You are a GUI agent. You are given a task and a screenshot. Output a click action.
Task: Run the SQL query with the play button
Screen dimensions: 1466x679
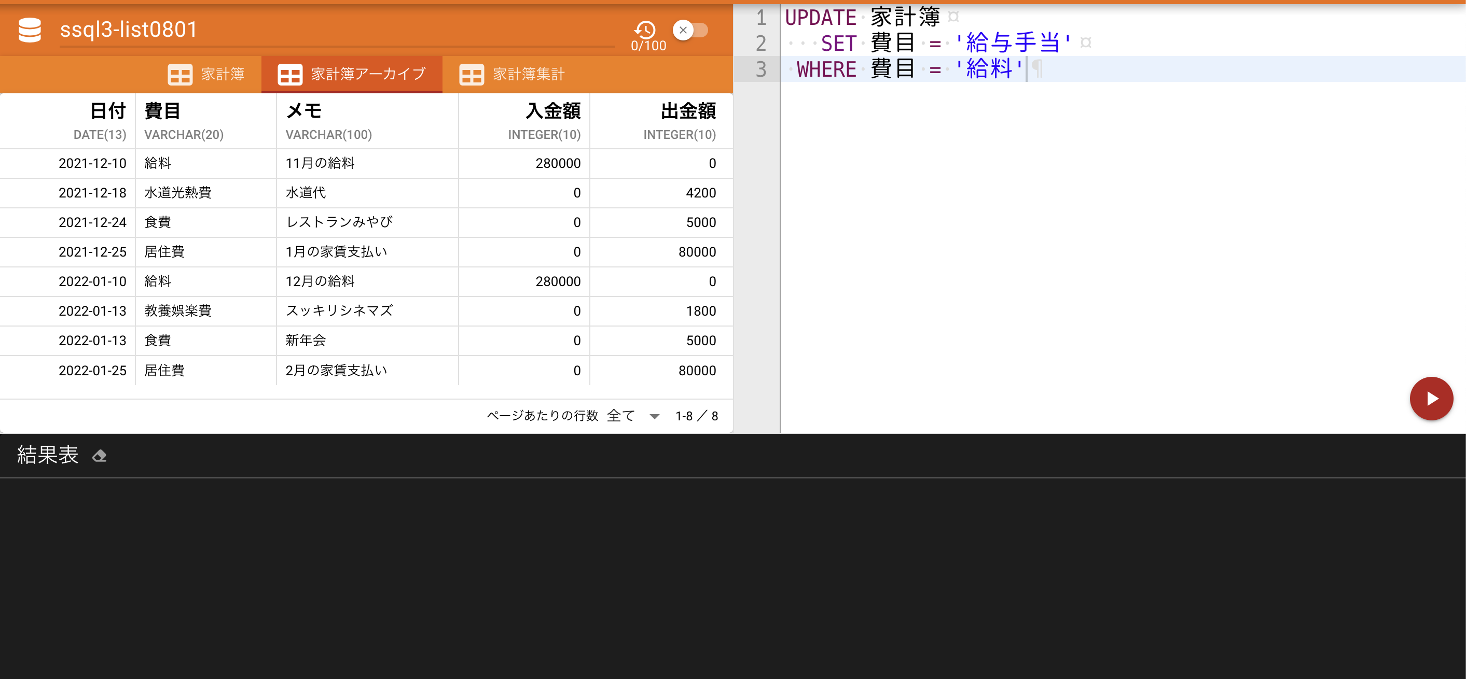click(x=1431, y=398)
